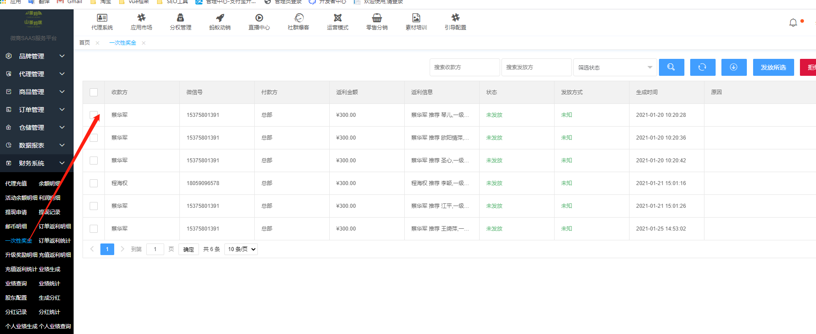Click the 零售分销 basket icon
Viewport: 816px width, 334px height.
coord(377,18)
